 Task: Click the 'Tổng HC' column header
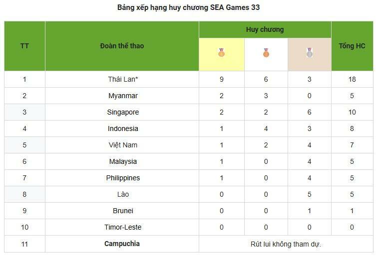coord(352,46)
